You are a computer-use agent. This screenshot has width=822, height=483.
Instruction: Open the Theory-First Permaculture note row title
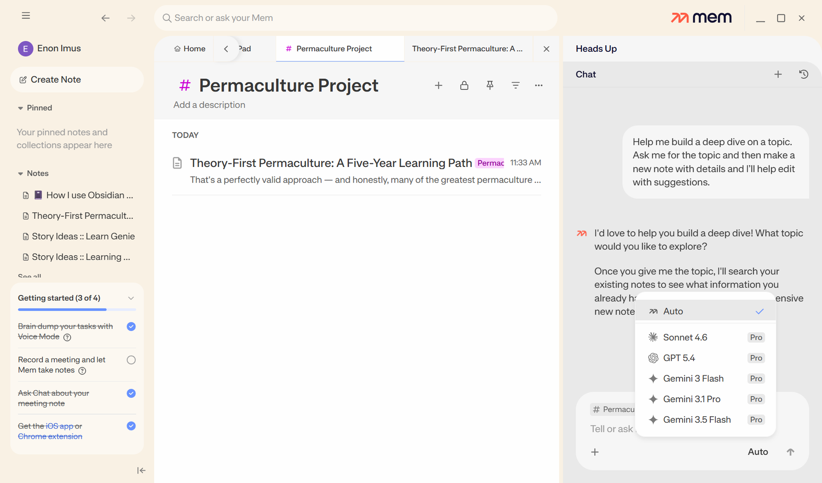pyautogui.click(x=331, y=163)
